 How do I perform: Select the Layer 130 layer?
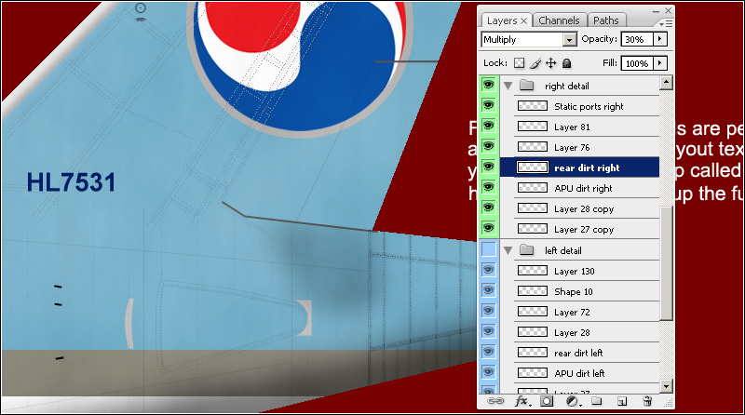pos(574,271)
